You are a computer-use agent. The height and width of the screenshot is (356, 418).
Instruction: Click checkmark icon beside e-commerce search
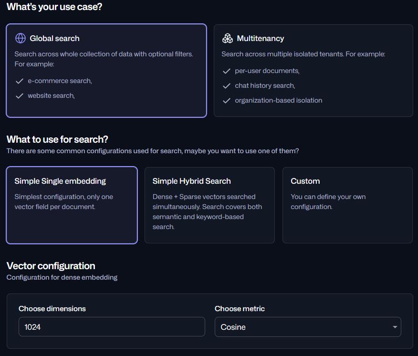[x=20, y=81]
